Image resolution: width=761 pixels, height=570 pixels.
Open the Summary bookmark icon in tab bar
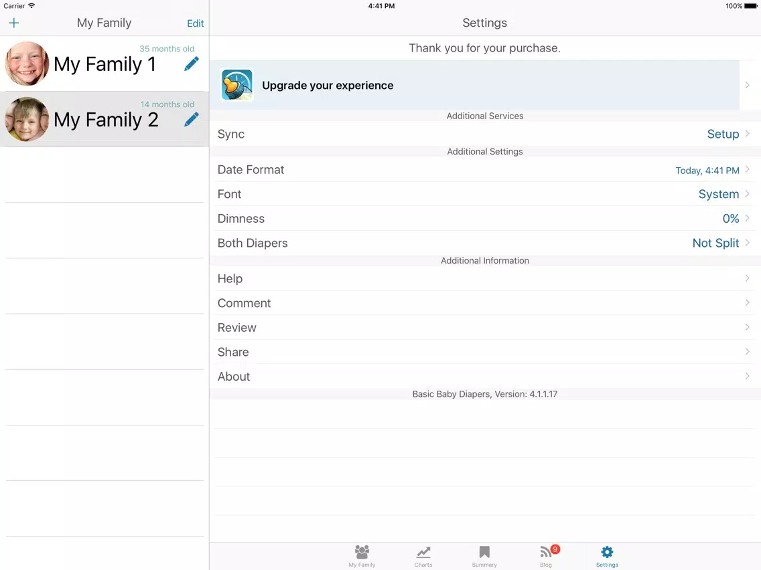pos(484,552)
